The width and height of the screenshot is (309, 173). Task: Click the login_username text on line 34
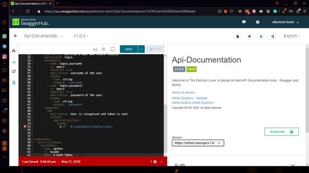click(71, 63)
